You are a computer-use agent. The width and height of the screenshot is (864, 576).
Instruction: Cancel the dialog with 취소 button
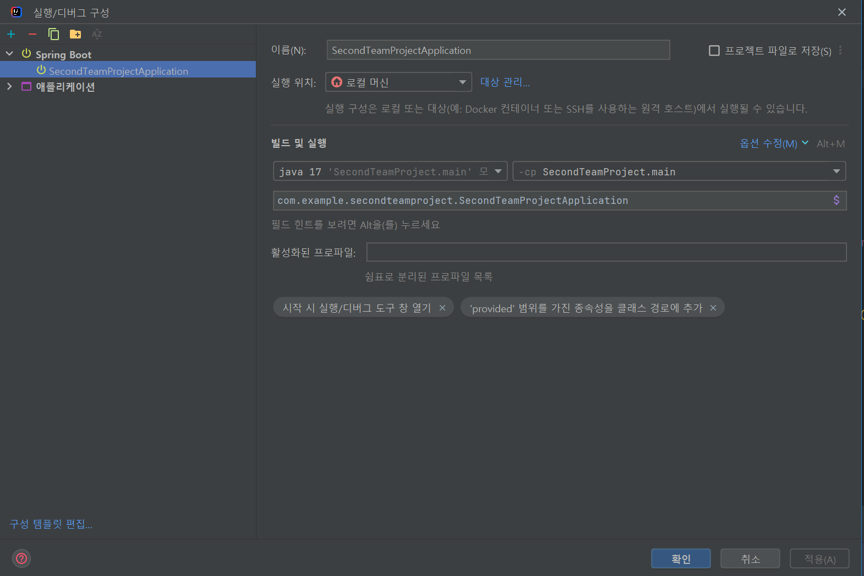[x=750, y=558]
